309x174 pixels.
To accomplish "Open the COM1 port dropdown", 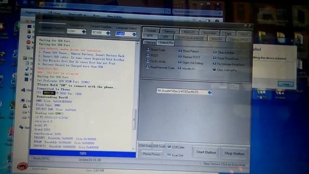I will click(76, 31).
